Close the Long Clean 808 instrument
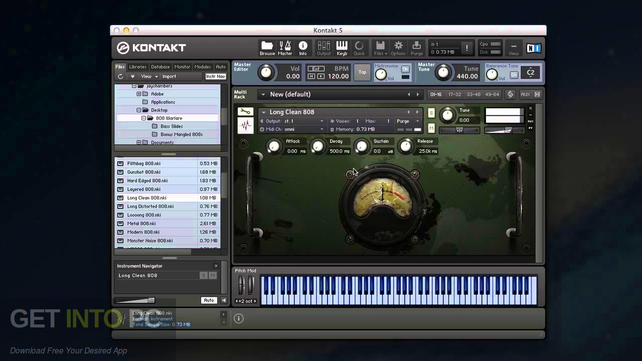 pyautogui.click(x=530, y=108)
